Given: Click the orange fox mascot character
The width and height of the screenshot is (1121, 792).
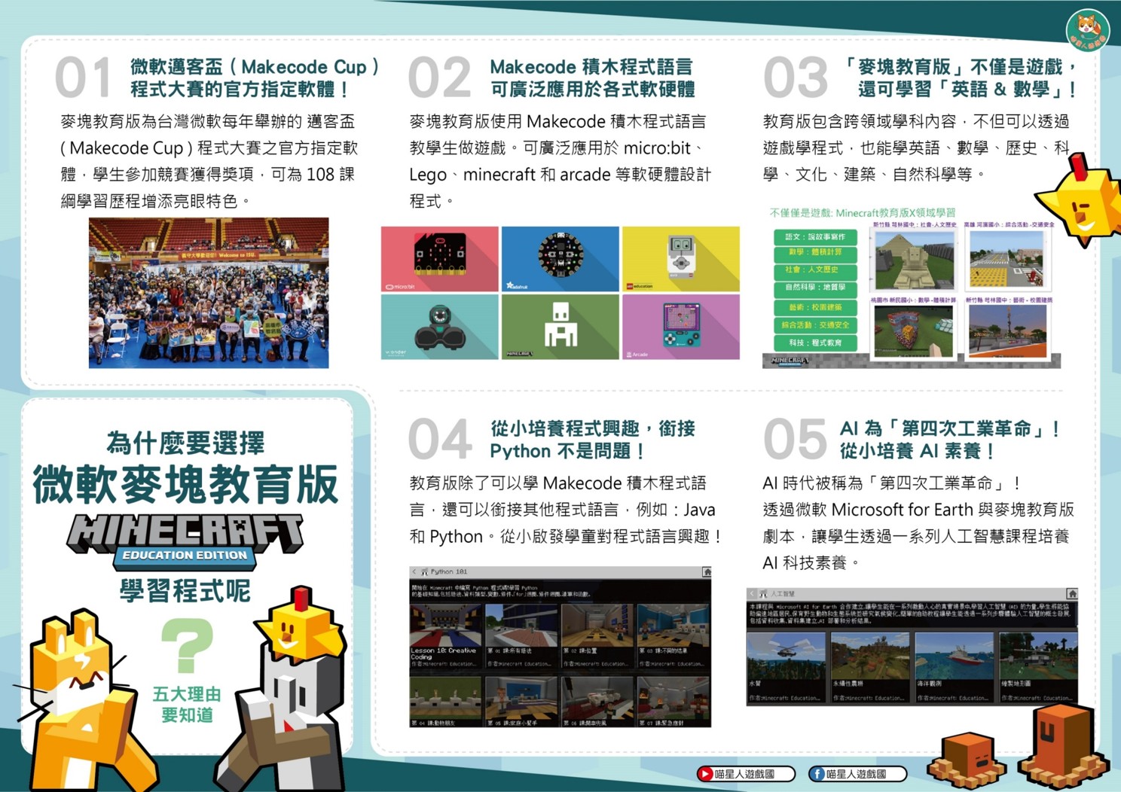Looking at the screenshot, I should point(90,700).
